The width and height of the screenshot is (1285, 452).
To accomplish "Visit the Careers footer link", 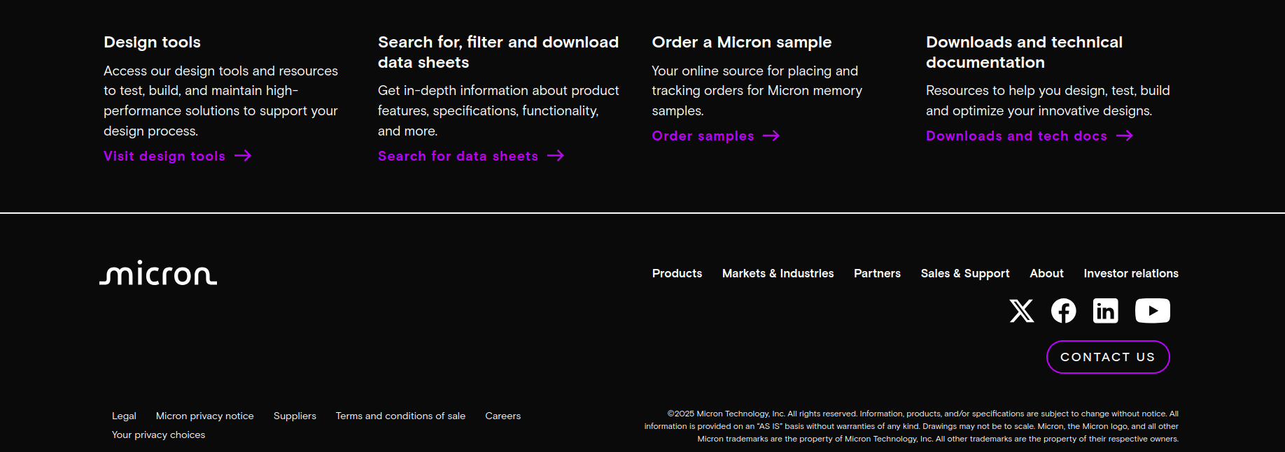I will [503, 416].
